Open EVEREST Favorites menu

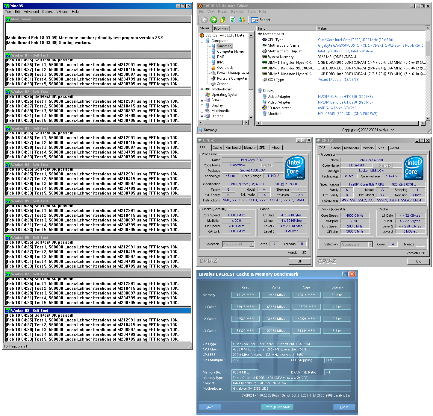point(237,12)
